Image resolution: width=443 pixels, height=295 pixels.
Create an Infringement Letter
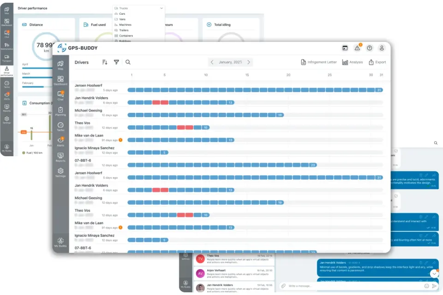coord(319,62)
